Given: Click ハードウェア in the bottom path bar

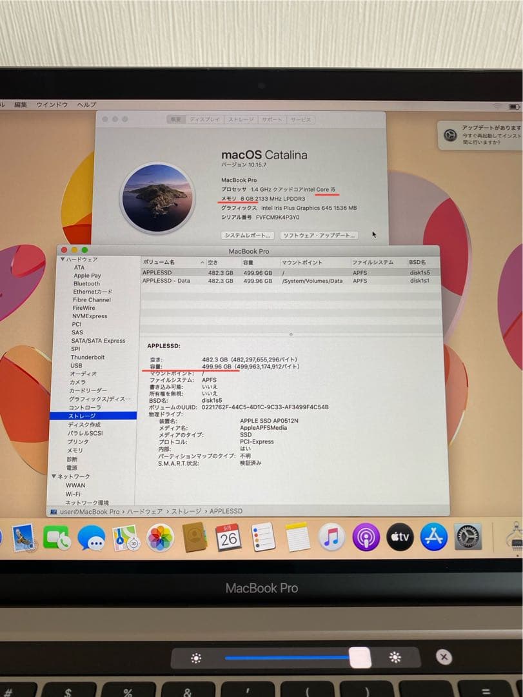Looking at the screenshot, I should [x=145, y=511].
